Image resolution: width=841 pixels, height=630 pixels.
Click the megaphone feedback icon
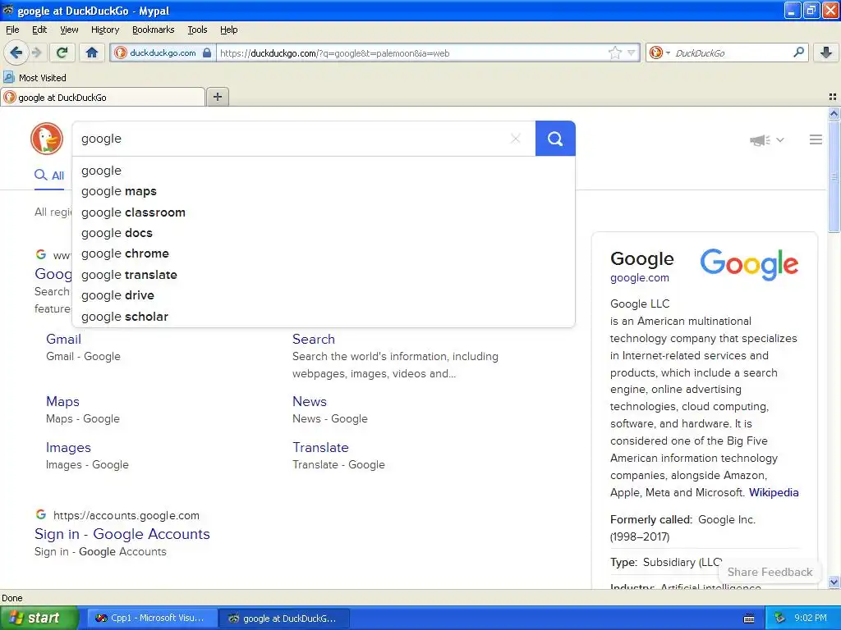pos(760,139)
